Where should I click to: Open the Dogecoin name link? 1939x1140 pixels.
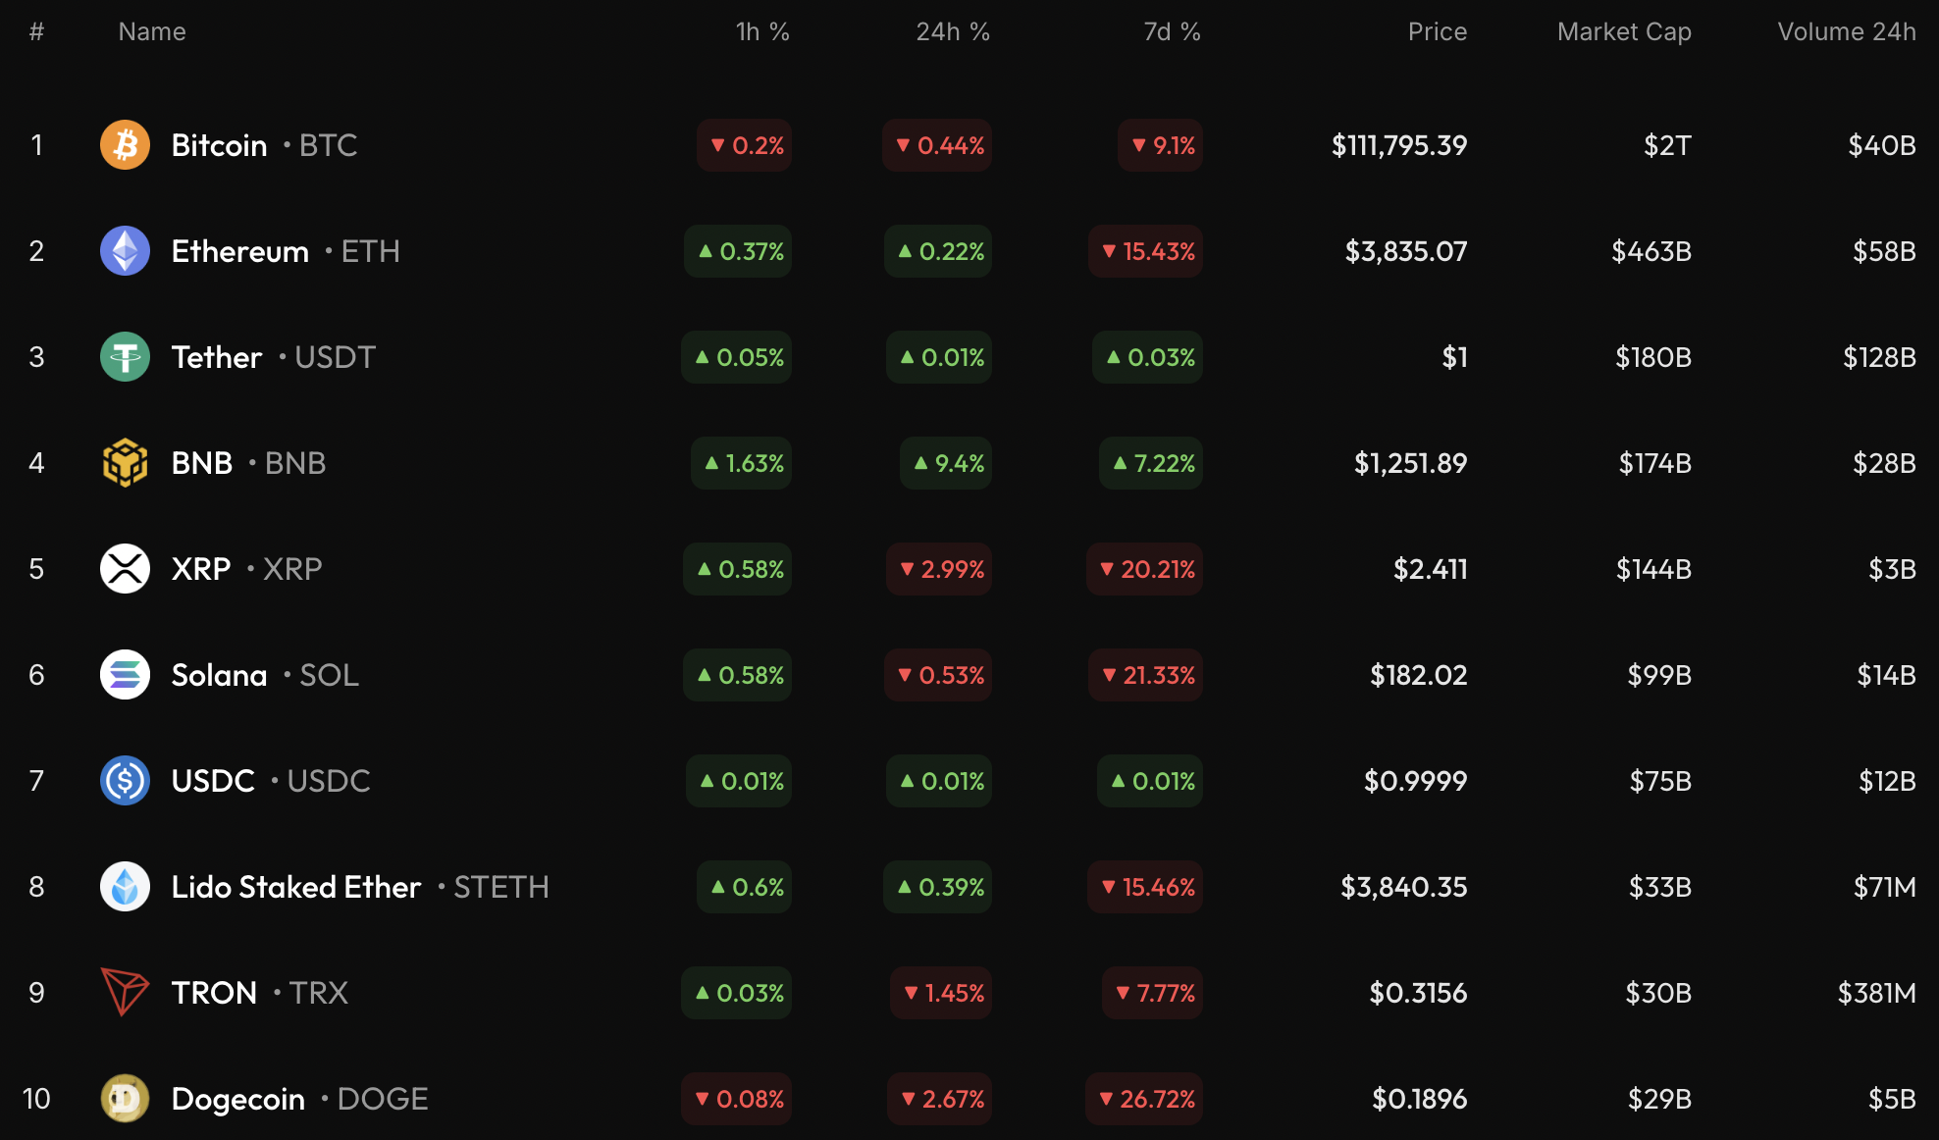237,1099
